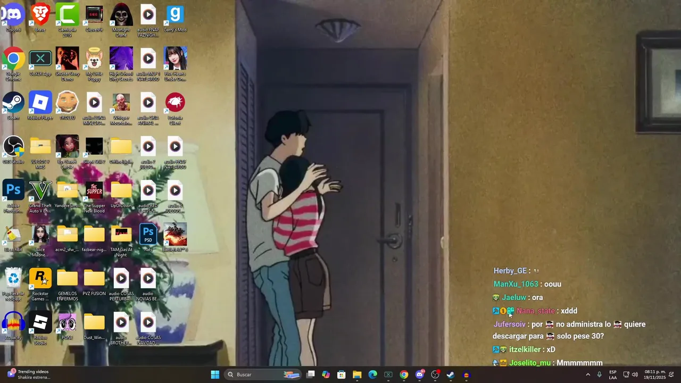Select the Silent Still 2 desktop icon
The image size is (681, 383).
coord(94,151)
